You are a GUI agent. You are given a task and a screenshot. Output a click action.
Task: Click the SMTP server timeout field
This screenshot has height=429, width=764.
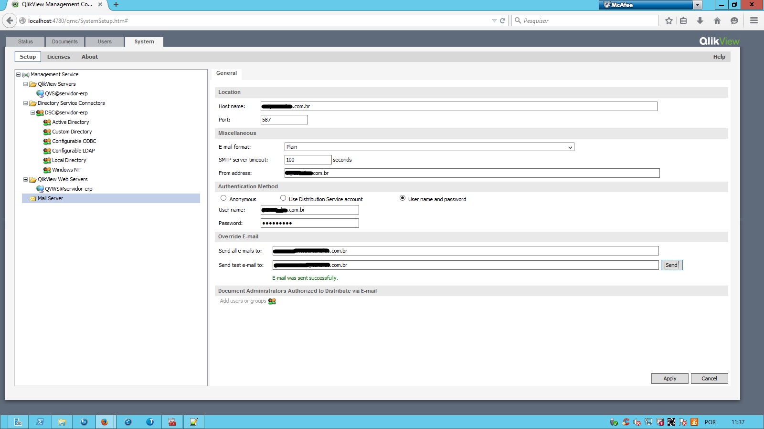308,160
